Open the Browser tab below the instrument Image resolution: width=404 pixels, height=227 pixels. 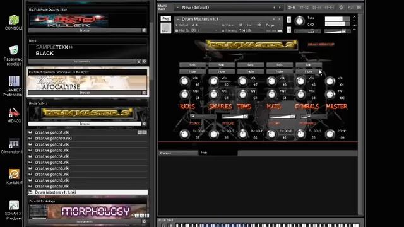coord(178,153)
